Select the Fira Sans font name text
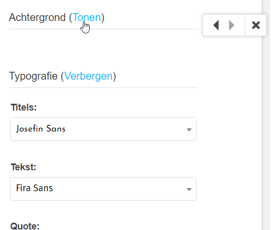Screen dimensions: 271x230 [35, 188]
